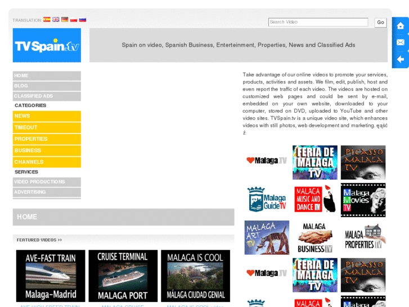Open the Malaga Movies TV logo
The width and height of the screenshot is (409, 307).
pyautogui.click(x=363, y=200)
